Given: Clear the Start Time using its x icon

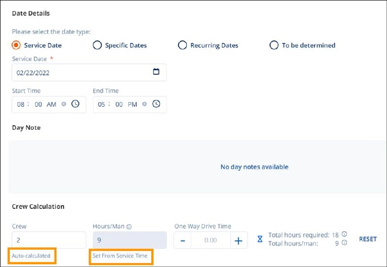Looking at the screenshot, I should tap(64, 104).
